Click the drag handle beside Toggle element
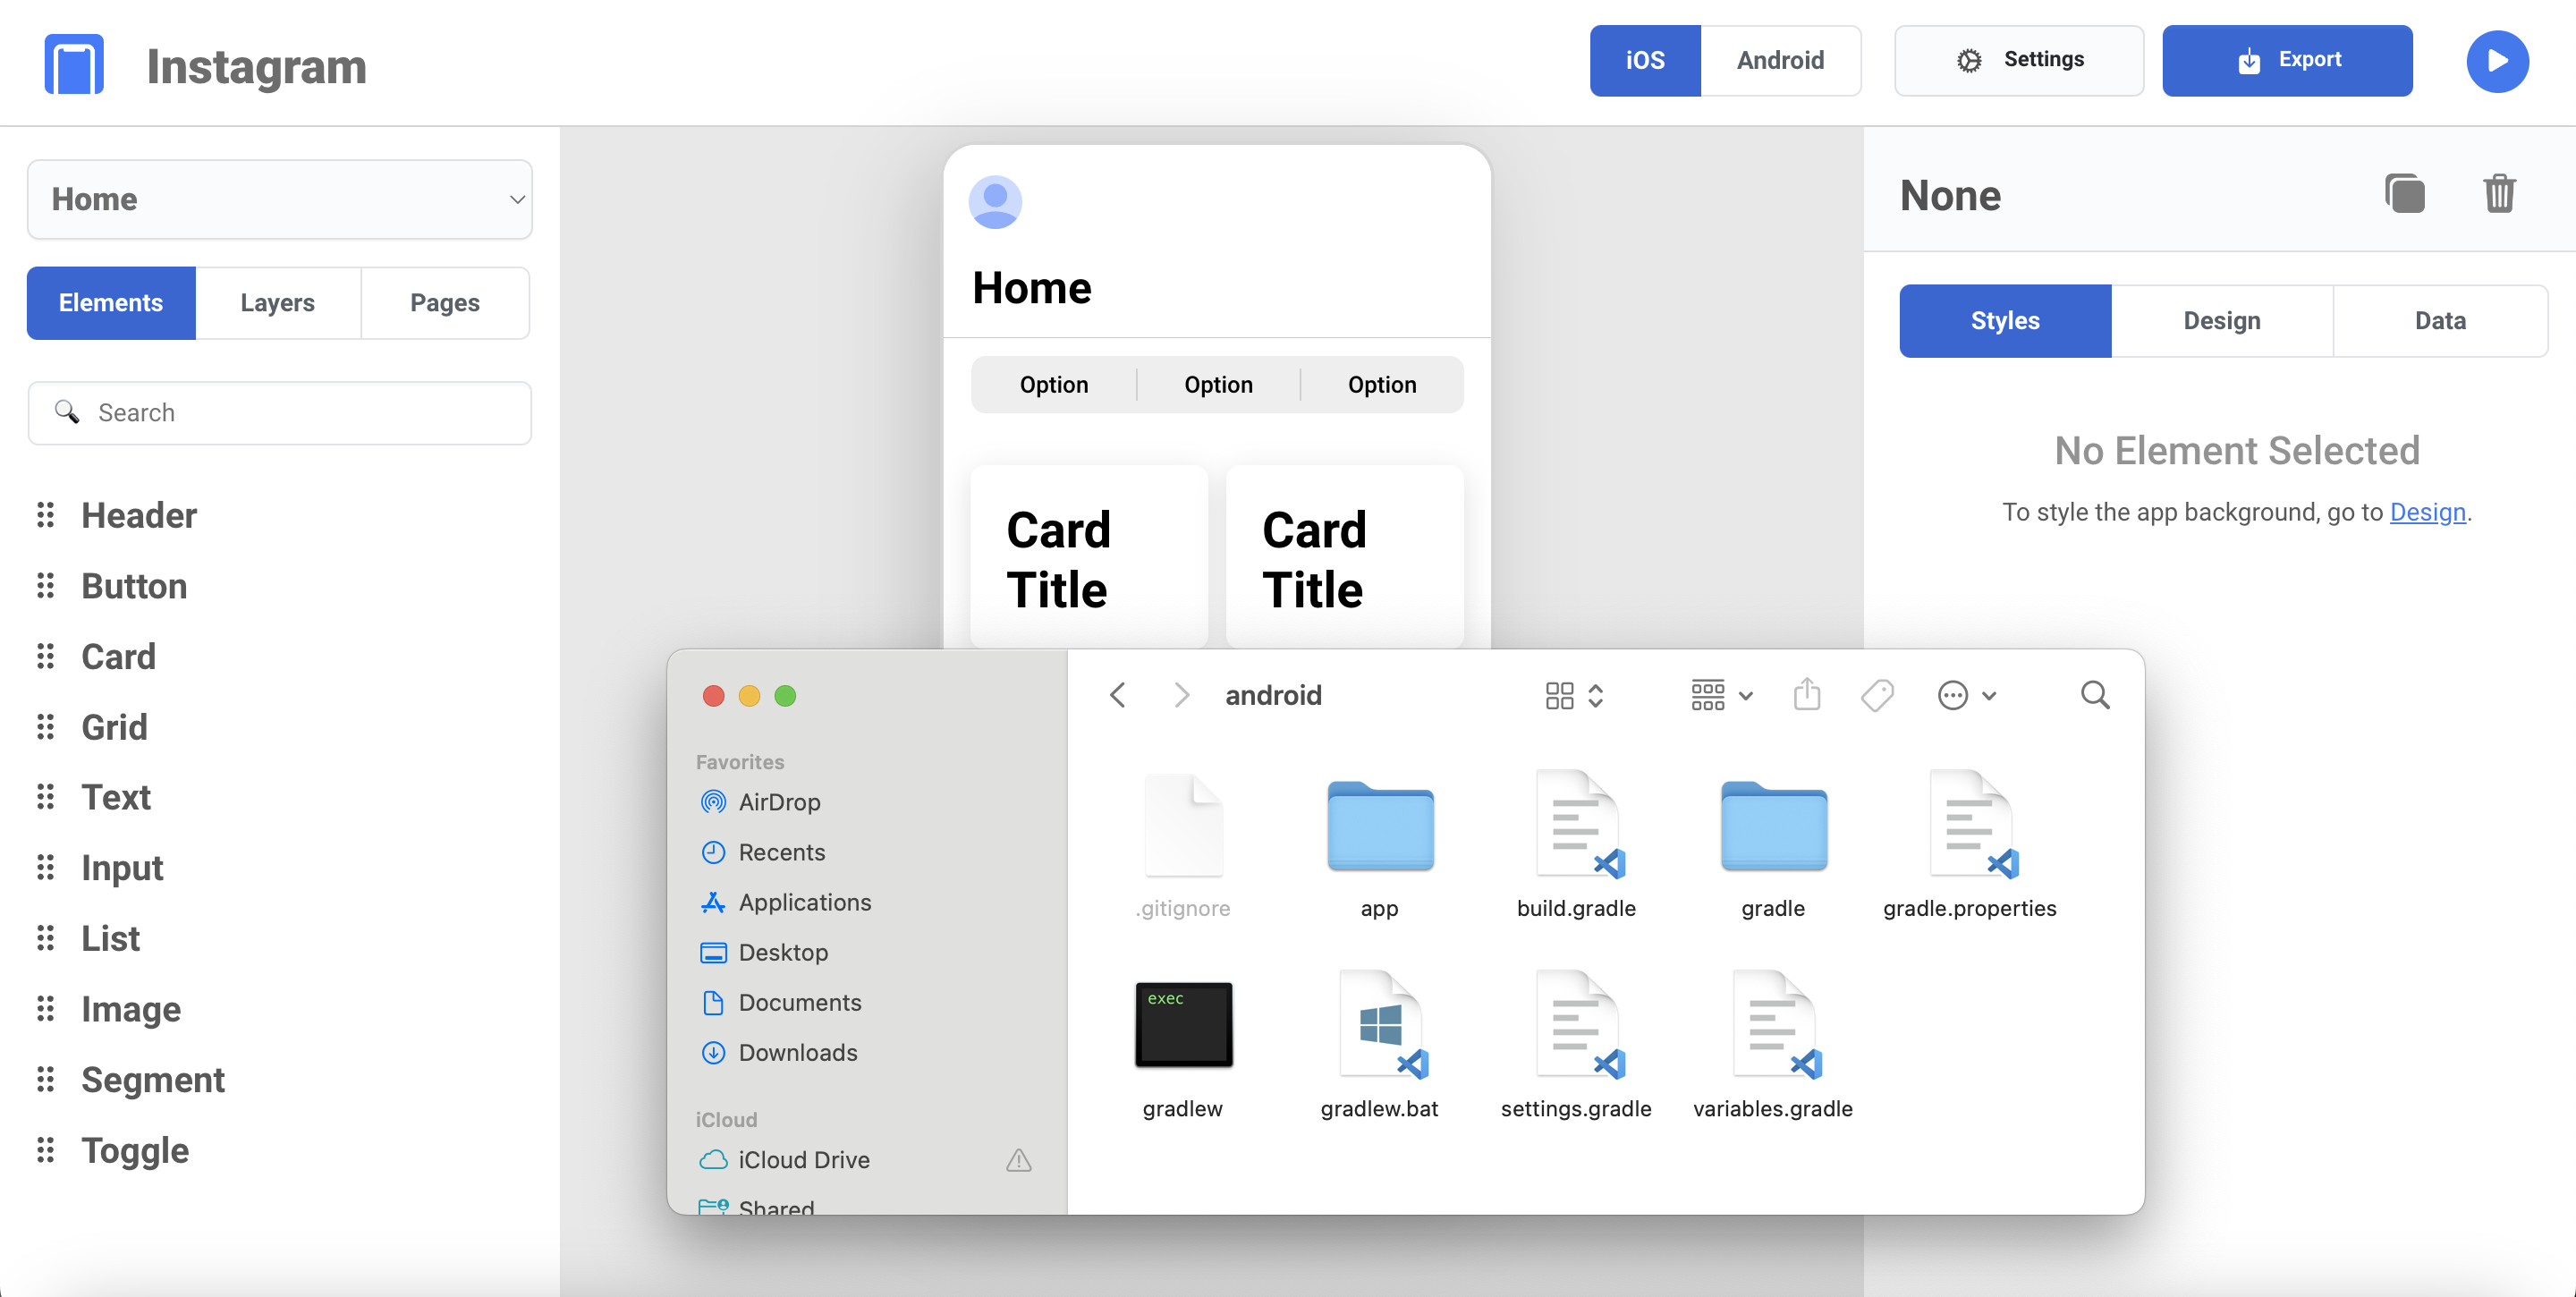This screenshot has width=2576, height=1297. click(x=46, y=1150)
